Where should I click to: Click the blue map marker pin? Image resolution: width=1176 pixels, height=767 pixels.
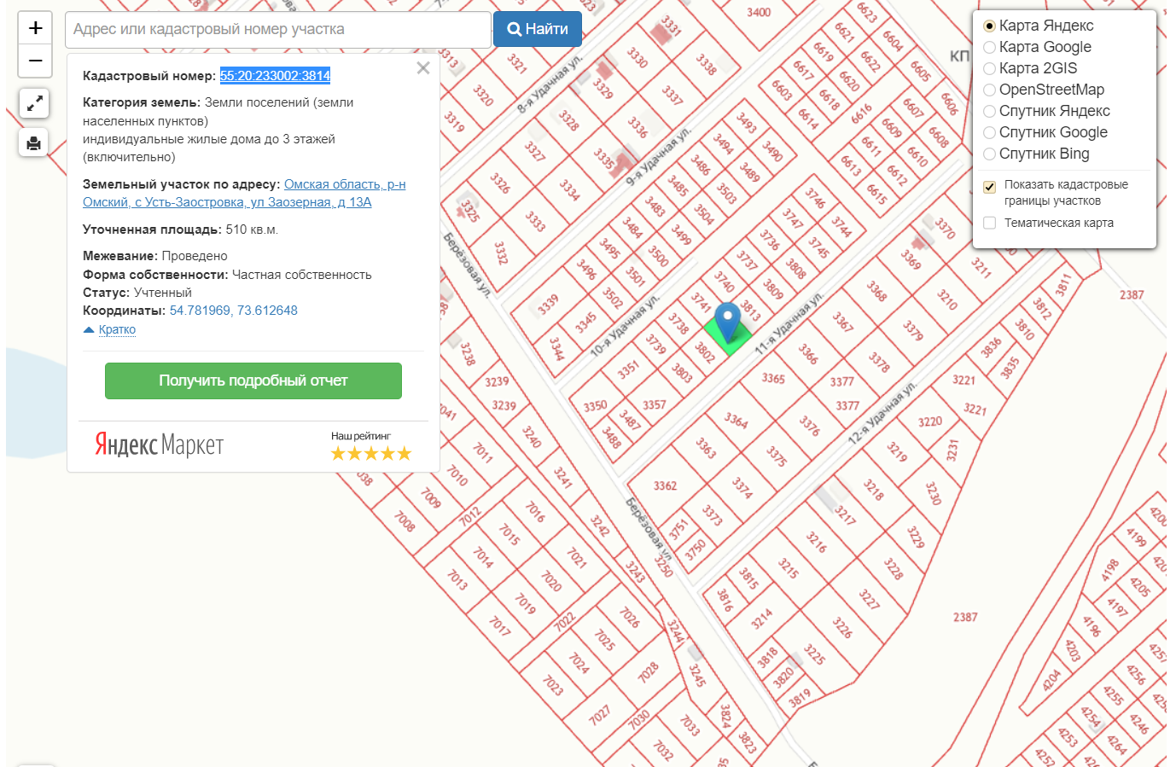(x=727, y=324)
